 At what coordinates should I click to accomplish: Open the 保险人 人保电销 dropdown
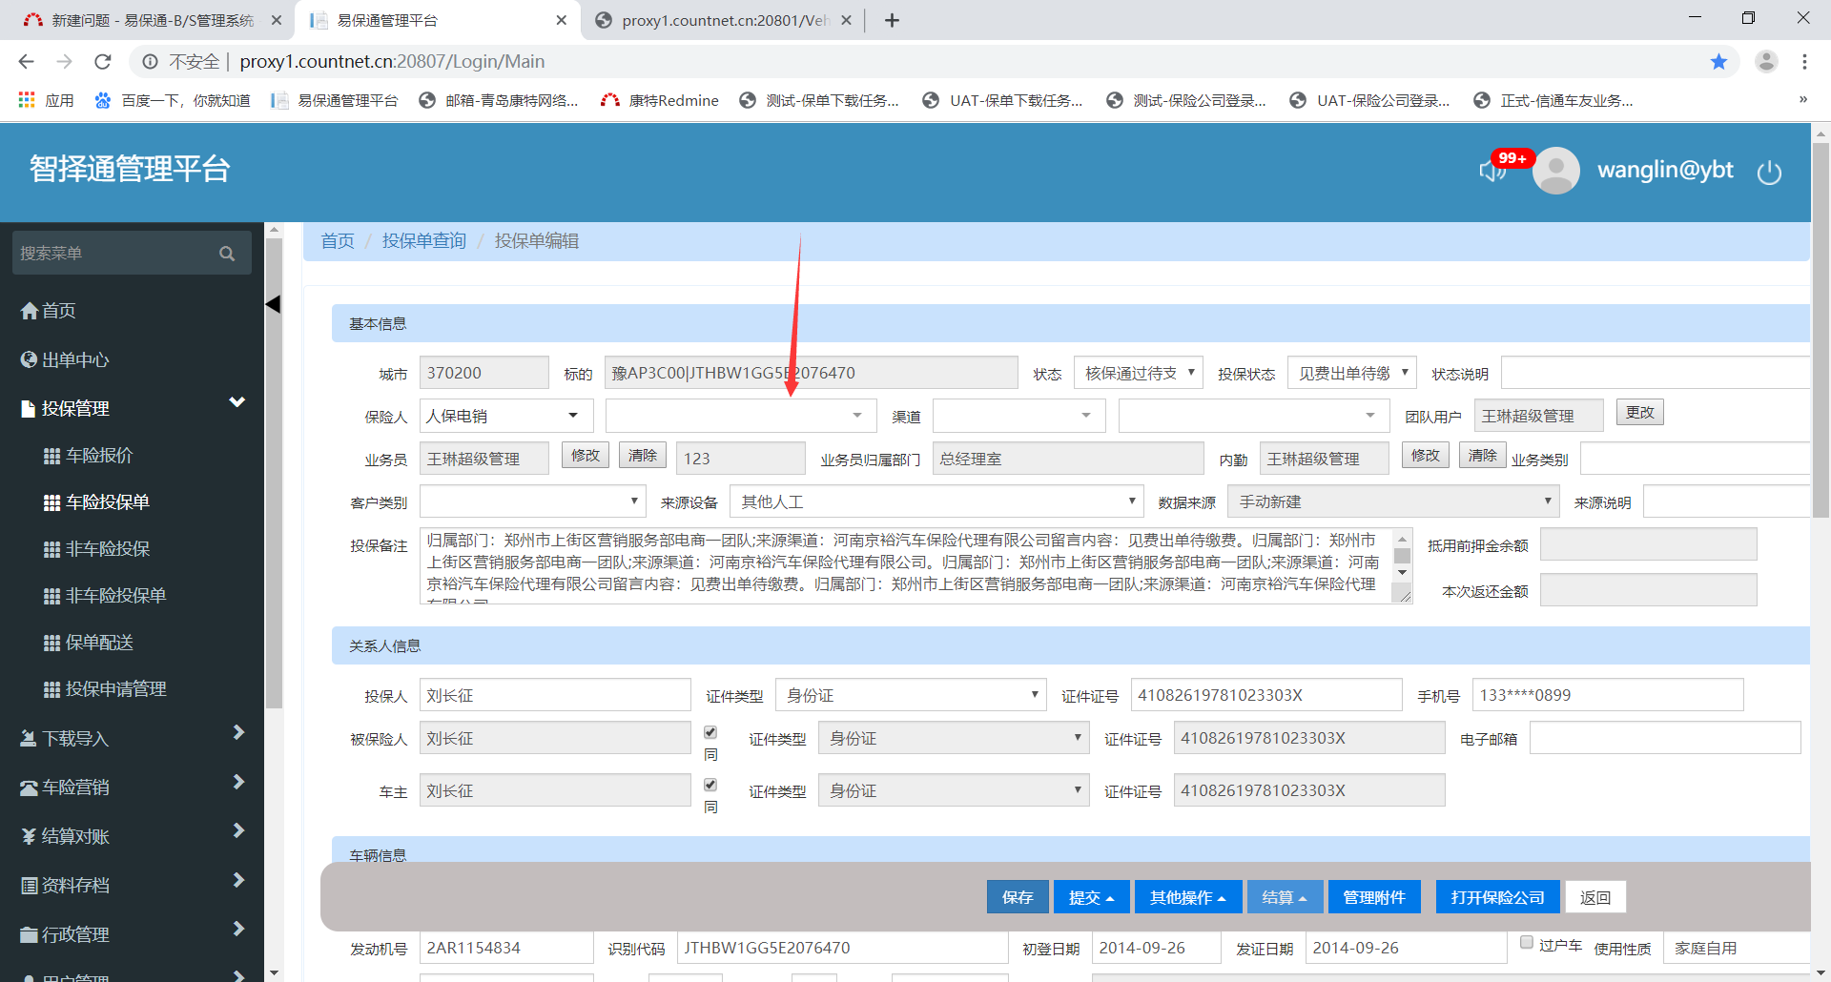click(506, 416)
